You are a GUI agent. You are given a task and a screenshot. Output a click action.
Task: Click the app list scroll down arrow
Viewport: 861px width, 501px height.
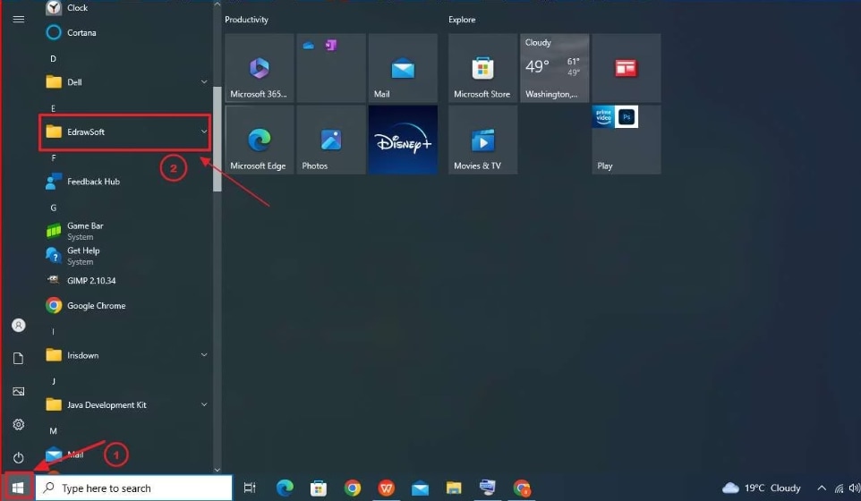click(x=217, y=470)
